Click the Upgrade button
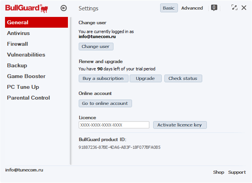This screenshot has height=183, width=252. coord(145,78)
